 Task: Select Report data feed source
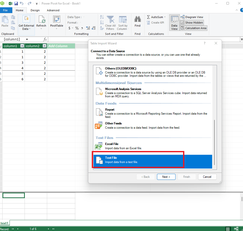pos(153,113)
